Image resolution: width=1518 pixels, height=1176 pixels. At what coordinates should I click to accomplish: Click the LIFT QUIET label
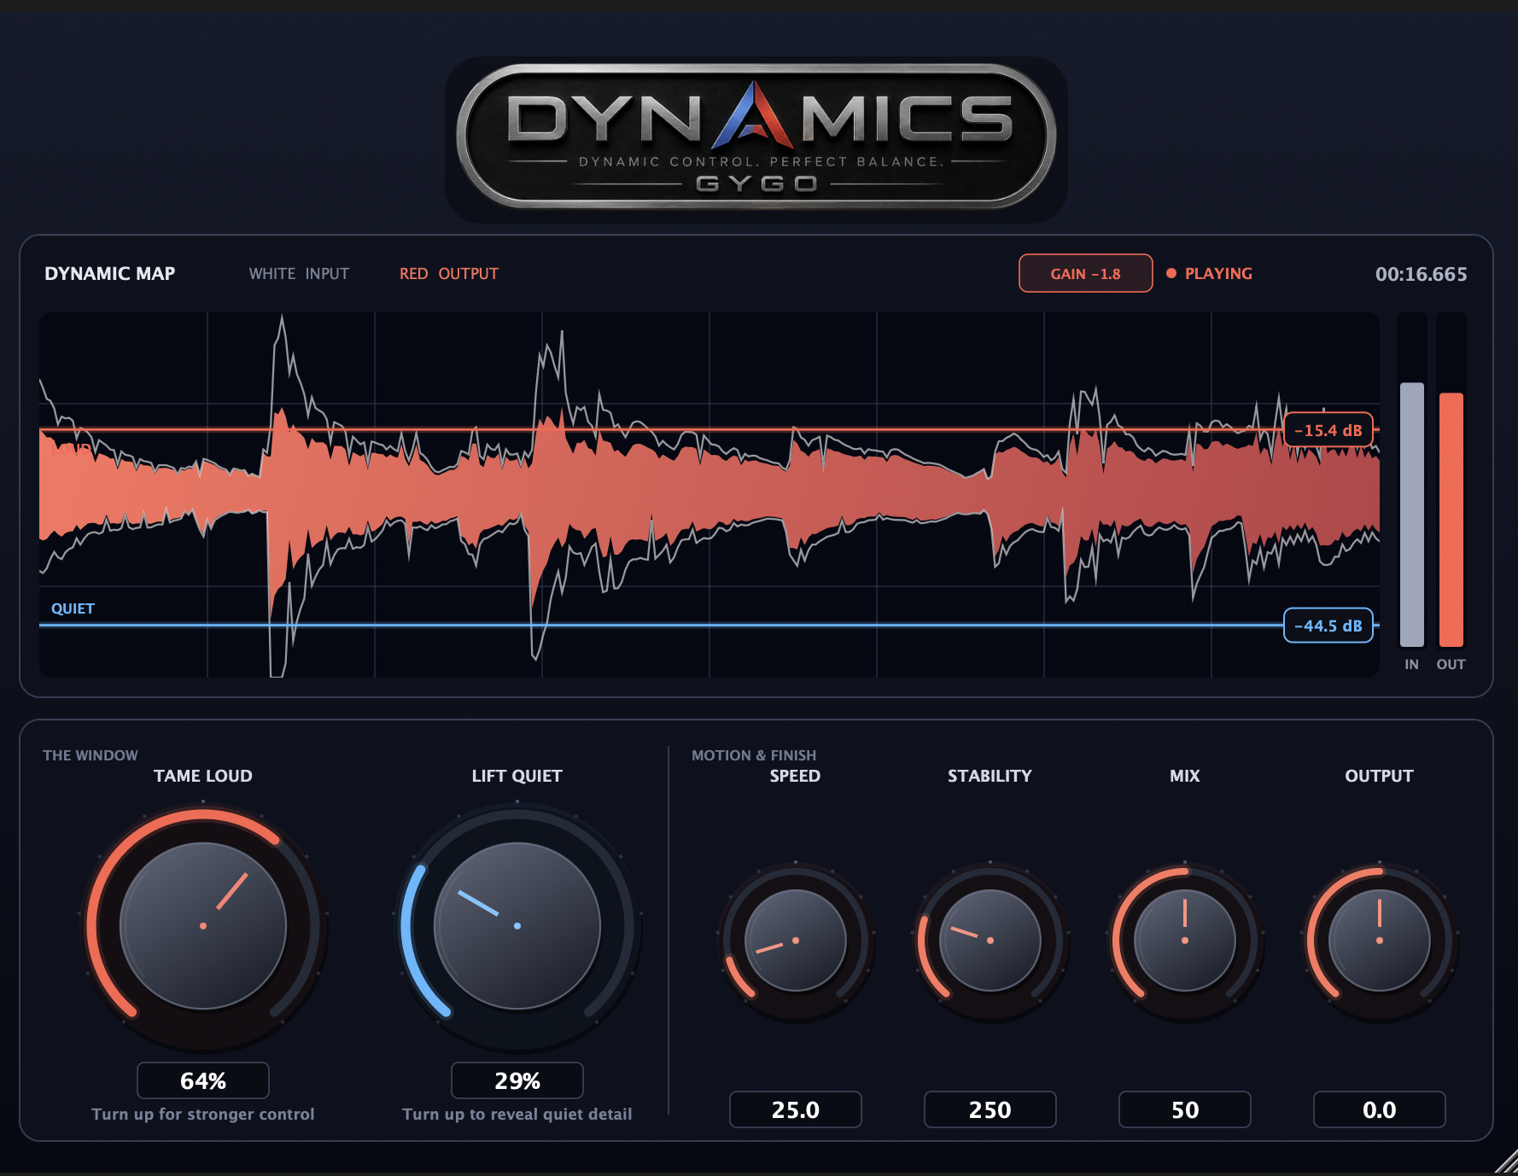[x=517, y=776]
